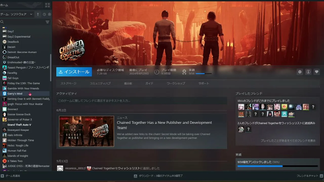
Task: Select Islands of Insight in the list
Action: click(x=18, y=156)
